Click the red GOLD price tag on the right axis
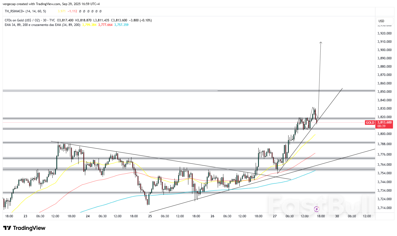Screen dimensions: 397x236 coord(370,122)
